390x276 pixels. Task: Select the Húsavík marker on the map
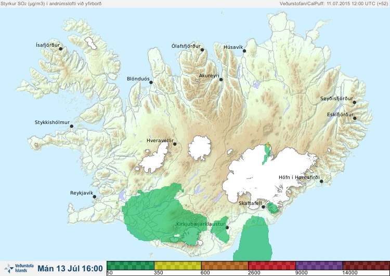[x=244, y=51]
